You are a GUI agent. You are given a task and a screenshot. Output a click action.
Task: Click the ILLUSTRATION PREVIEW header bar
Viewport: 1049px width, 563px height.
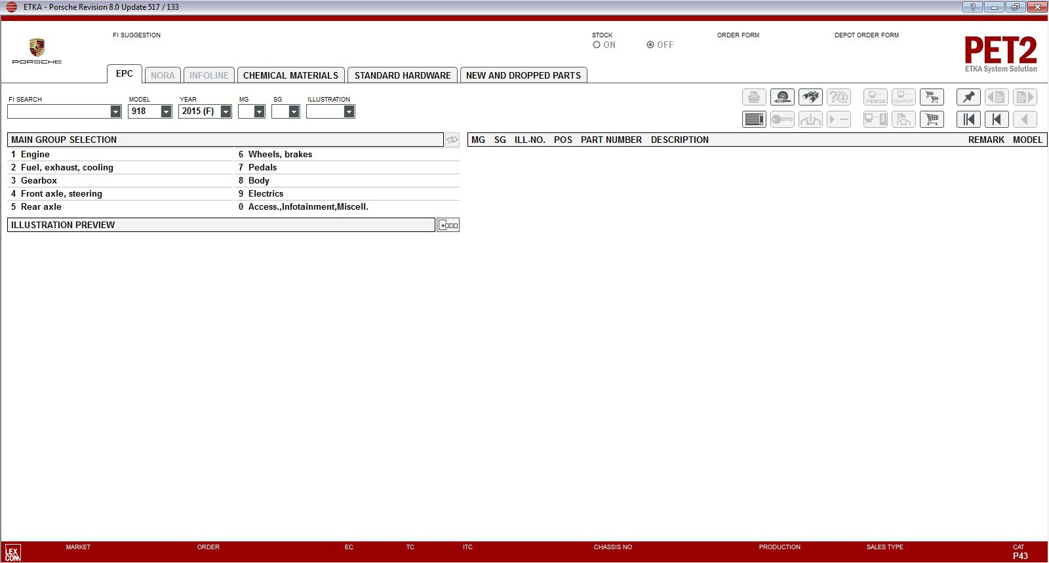(221, 225)
